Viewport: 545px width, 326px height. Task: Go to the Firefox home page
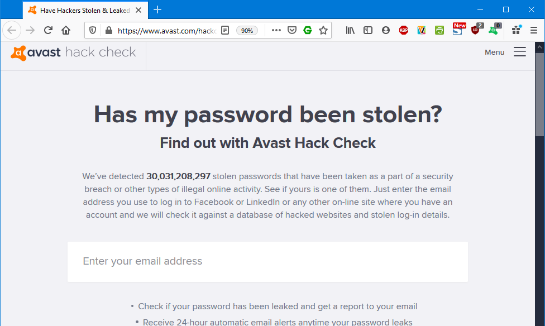pos(66,31)
